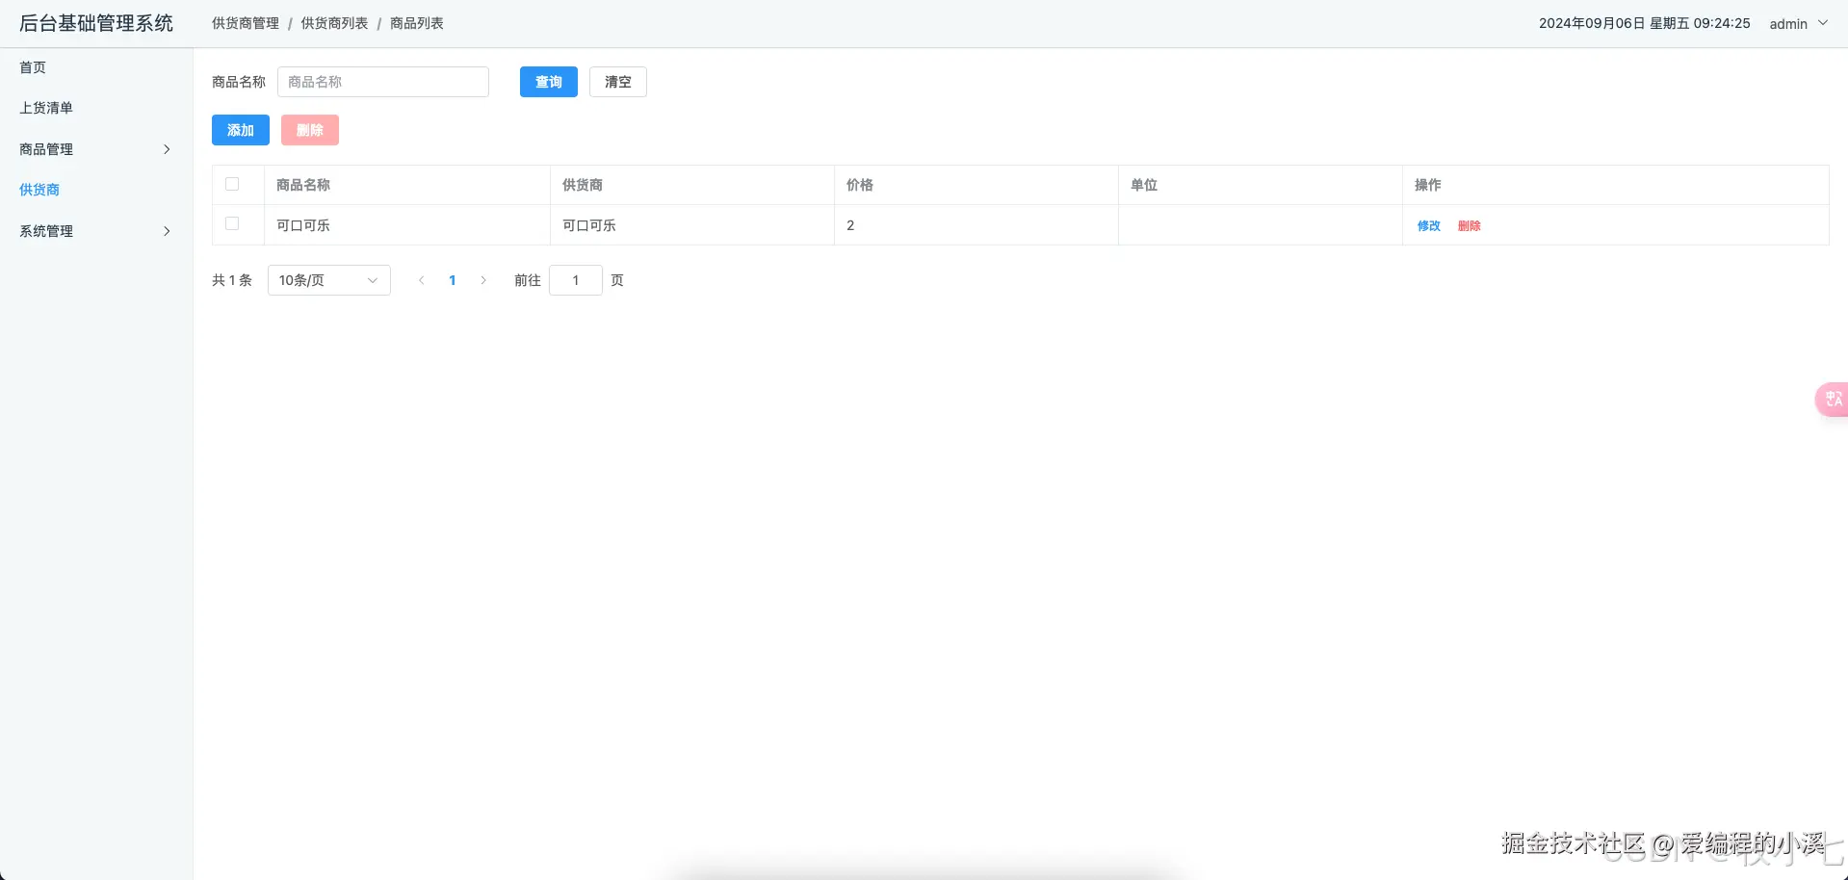Image resolution: width=1848 pixels, height=880 pixels.
Task: Open 供货商列表 from the breadcrumb
Action: click(333, 22)
